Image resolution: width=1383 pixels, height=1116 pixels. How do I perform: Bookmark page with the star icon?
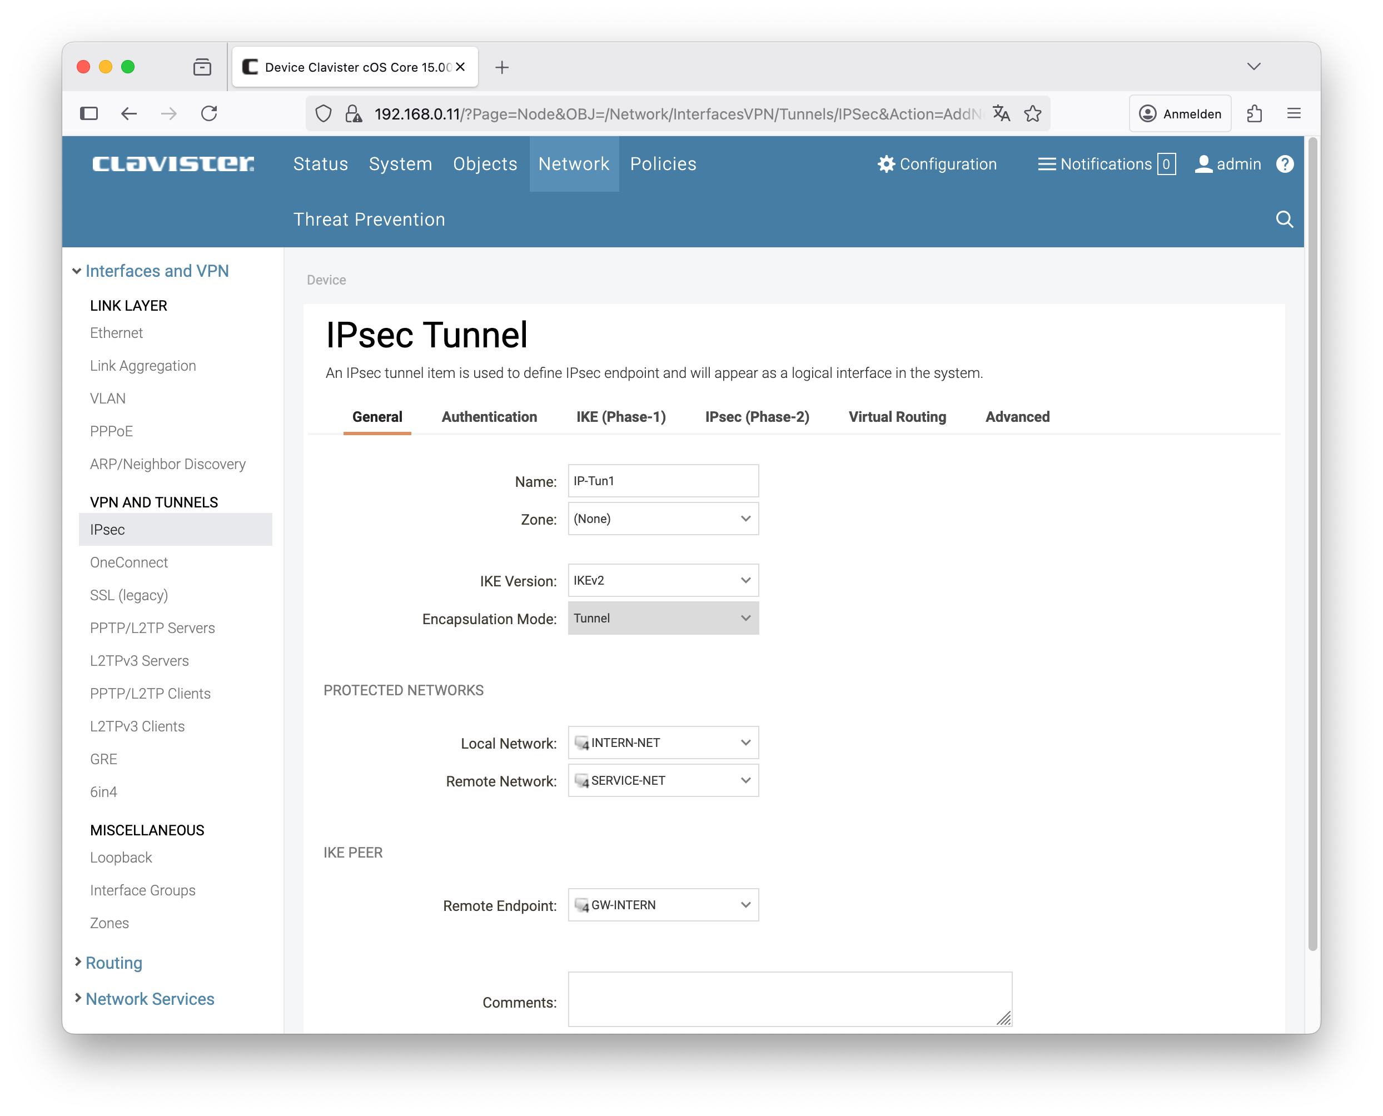(x=1033, y=114)
